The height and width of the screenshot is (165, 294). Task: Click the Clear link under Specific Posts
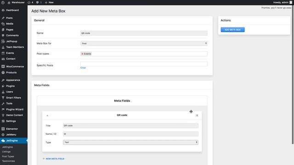(x=83, y=68)
